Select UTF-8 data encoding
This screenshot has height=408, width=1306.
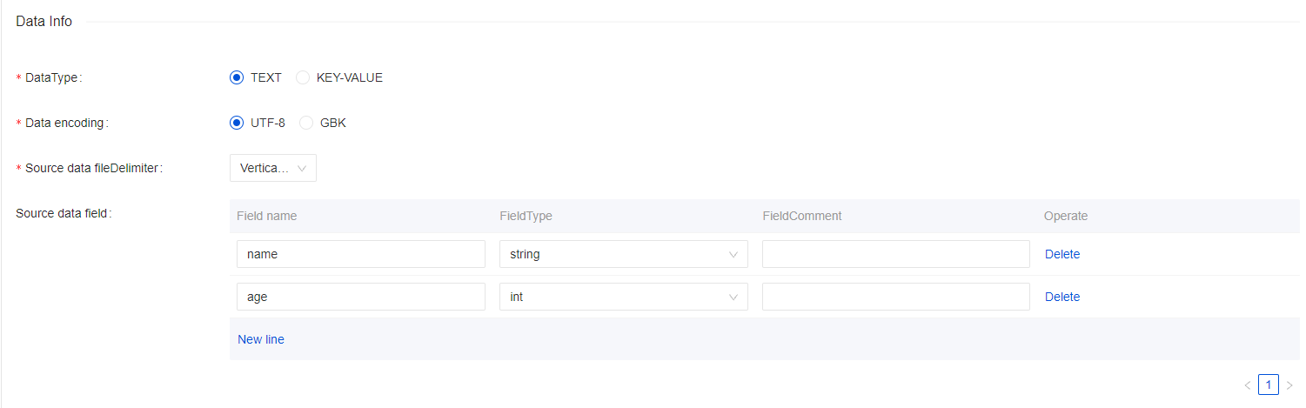pos(237,123)
